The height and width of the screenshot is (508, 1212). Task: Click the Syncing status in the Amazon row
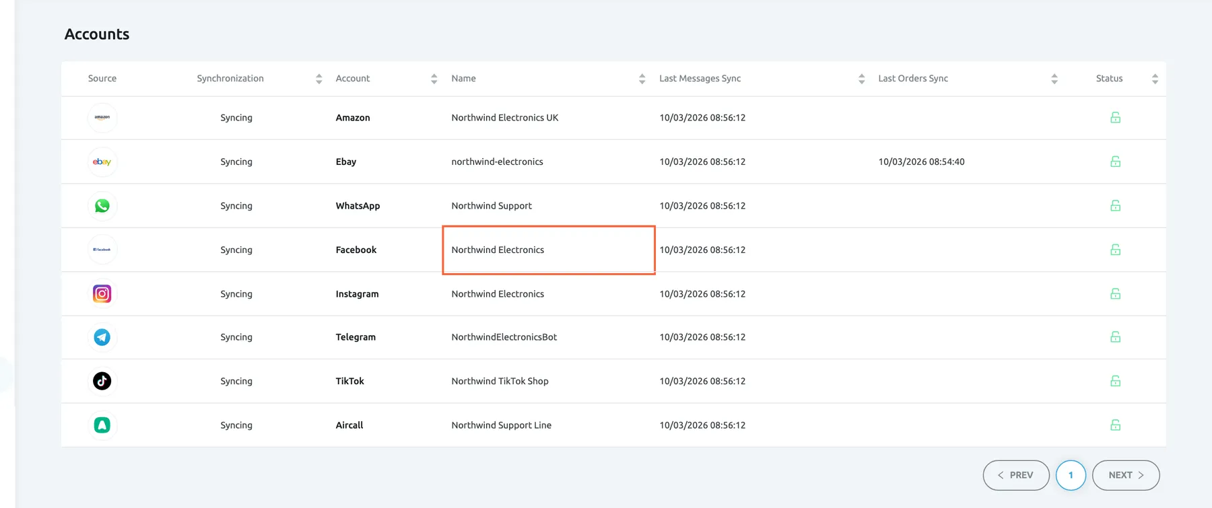click(x=236, y=118)
